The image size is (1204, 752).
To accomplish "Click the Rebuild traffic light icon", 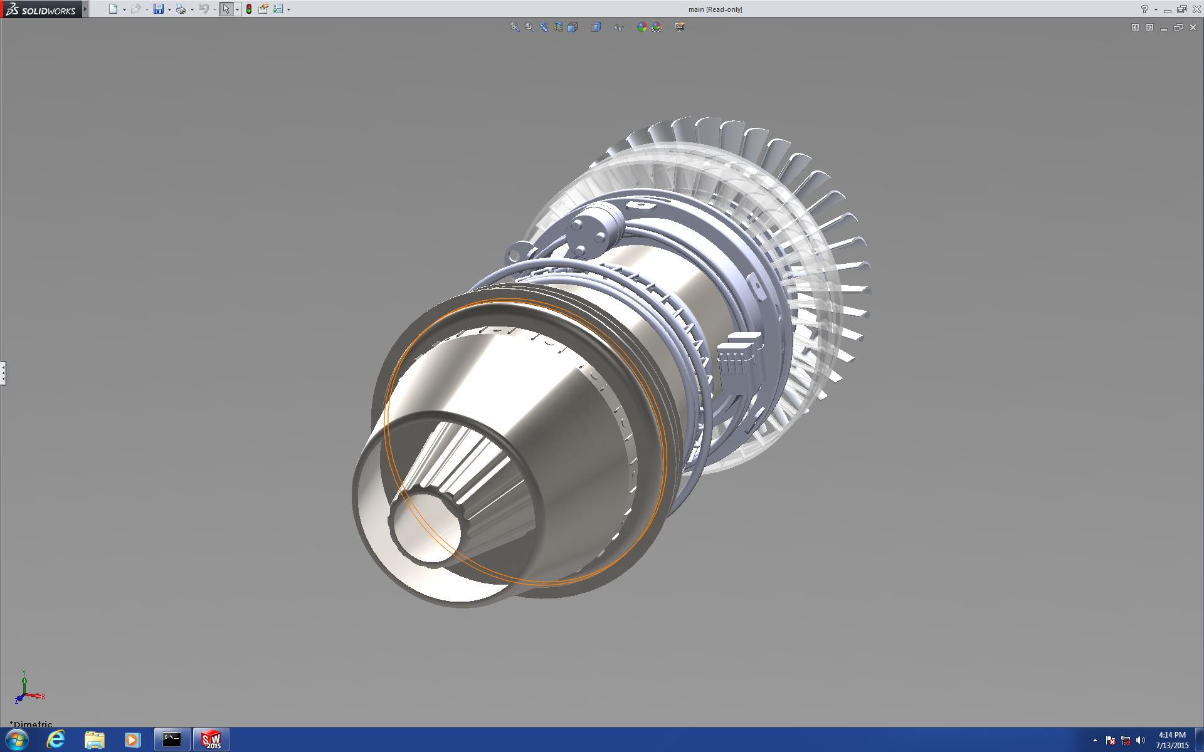I will coord(249,9).
